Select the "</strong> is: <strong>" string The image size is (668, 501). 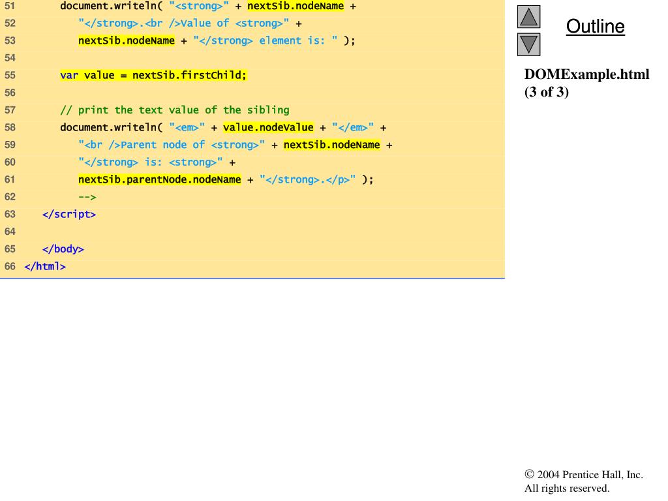151,162
